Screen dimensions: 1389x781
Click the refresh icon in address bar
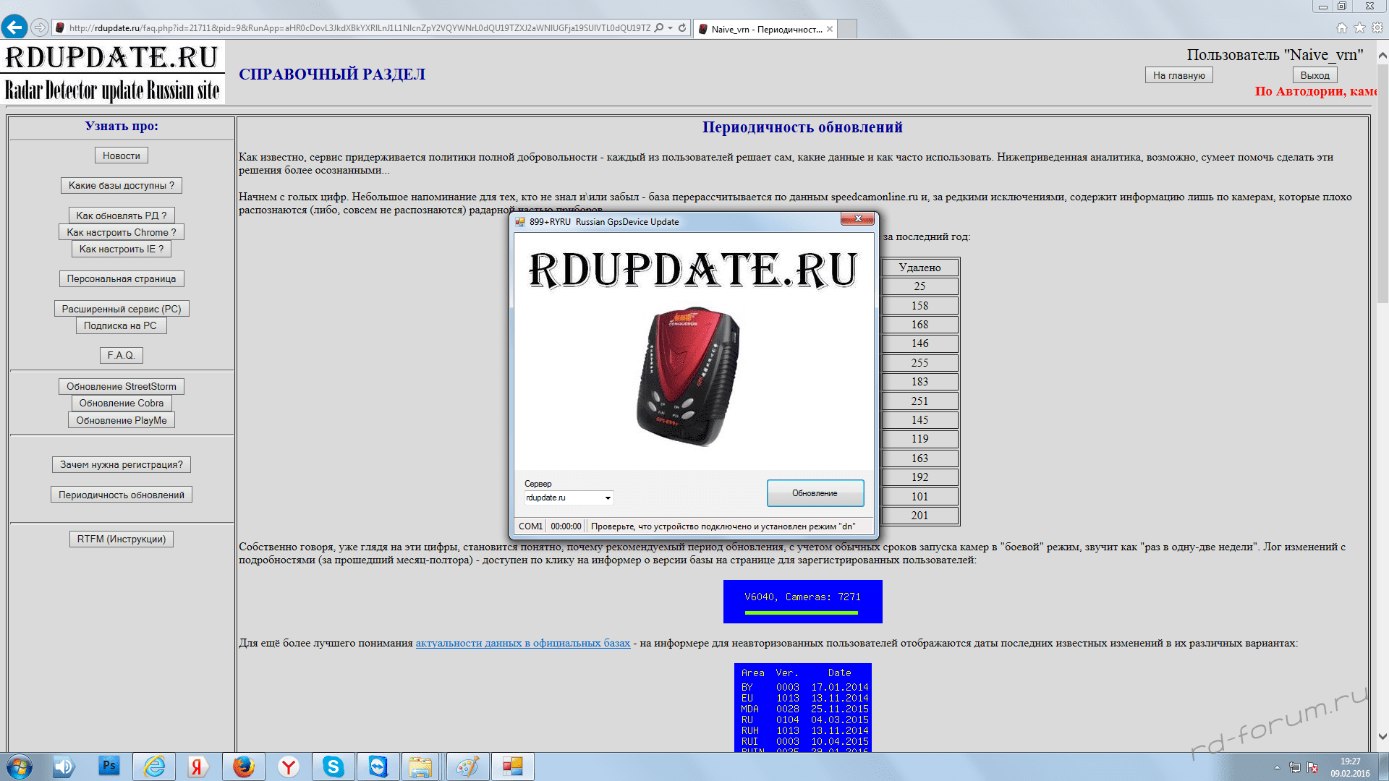point(682,28)
